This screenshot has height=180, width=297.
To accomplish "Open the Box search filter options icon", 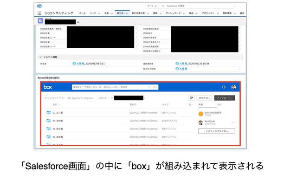I will pos(150,87).
